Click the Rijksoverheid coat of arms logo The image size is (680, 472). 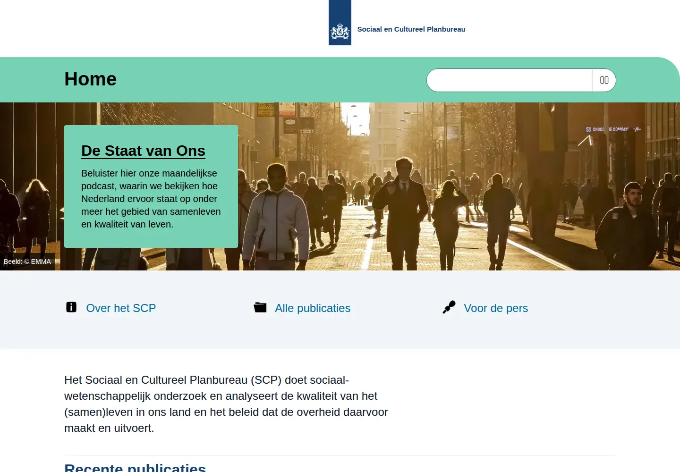point(340,23)
